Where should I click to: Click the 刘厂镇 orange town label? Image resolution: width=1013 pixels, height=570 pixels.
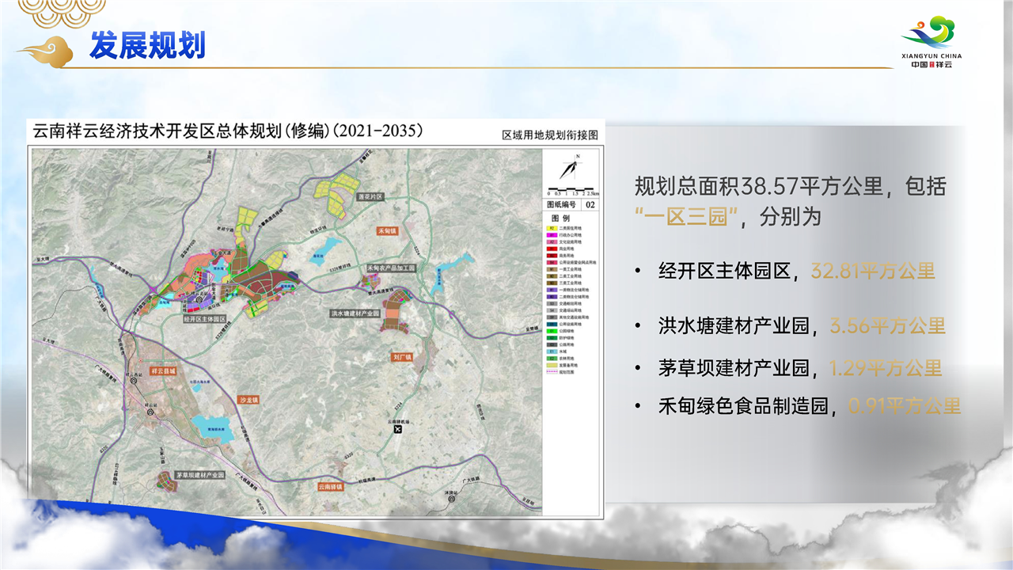click(404, 357)
